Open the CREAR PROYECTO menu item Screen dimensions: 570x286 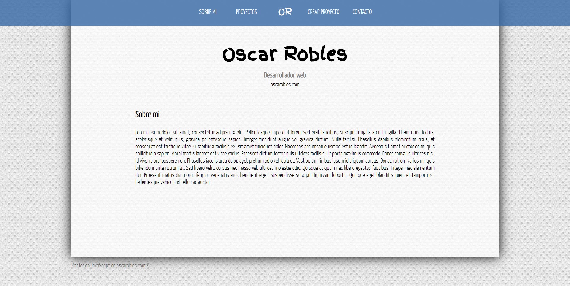[x=323, y=12]
